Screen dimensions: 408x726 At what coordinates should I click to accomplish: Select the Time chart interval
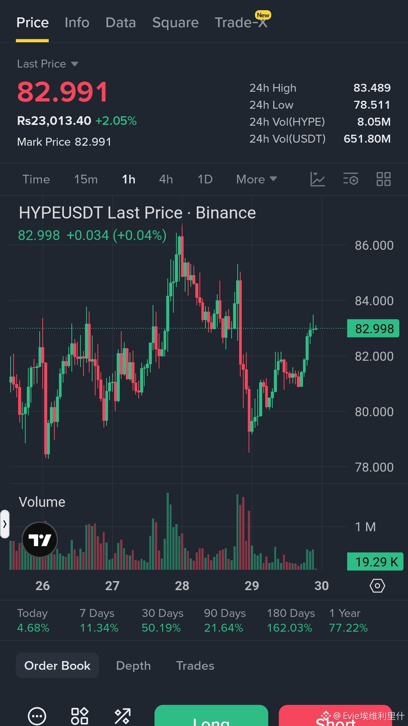[36, 179]
